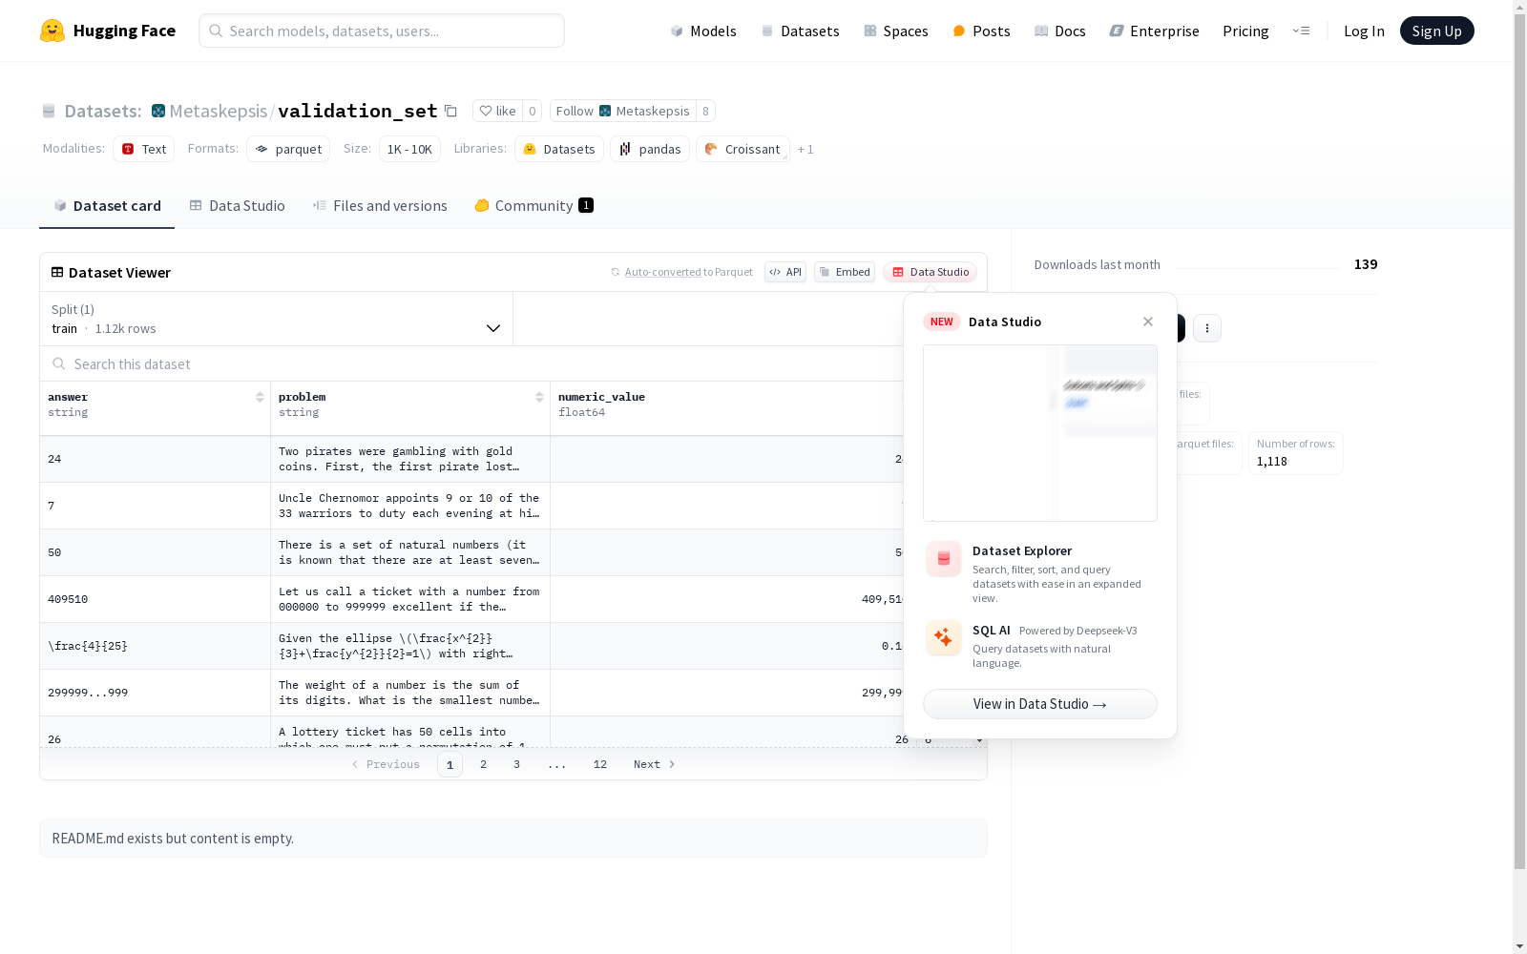Click the 'Let us call a ticket' problem cell
This screenshot has width=1527, height=954.
point(410,599)
